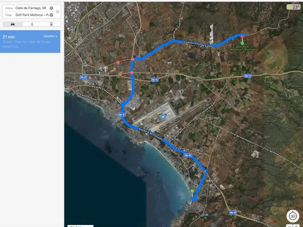Edit the Inicio Calle de Cartago field
The height and width of the screenshot is (227, 303).
coord(30,9)
